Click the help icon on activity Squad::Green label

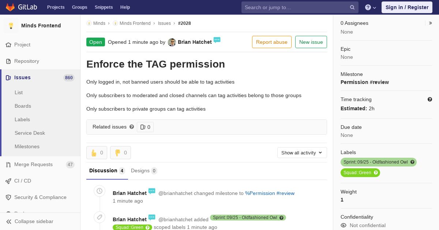[x=147, y=227]
